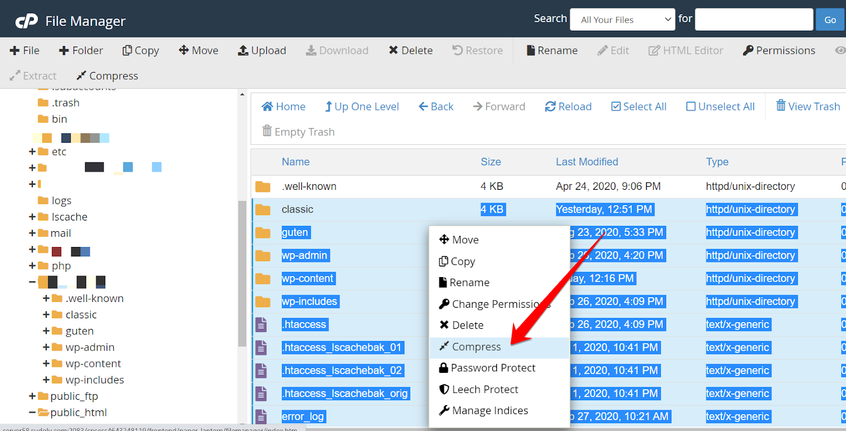
Task: Select Change Permissions in context menu
Action: pyautogui.click(x=495, y=304)
